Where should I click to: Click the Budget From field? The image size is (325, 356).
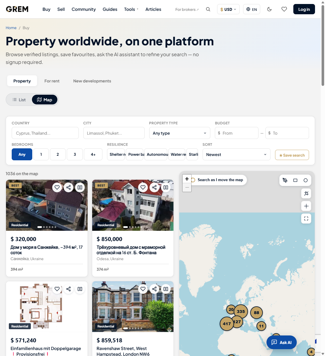237,133
